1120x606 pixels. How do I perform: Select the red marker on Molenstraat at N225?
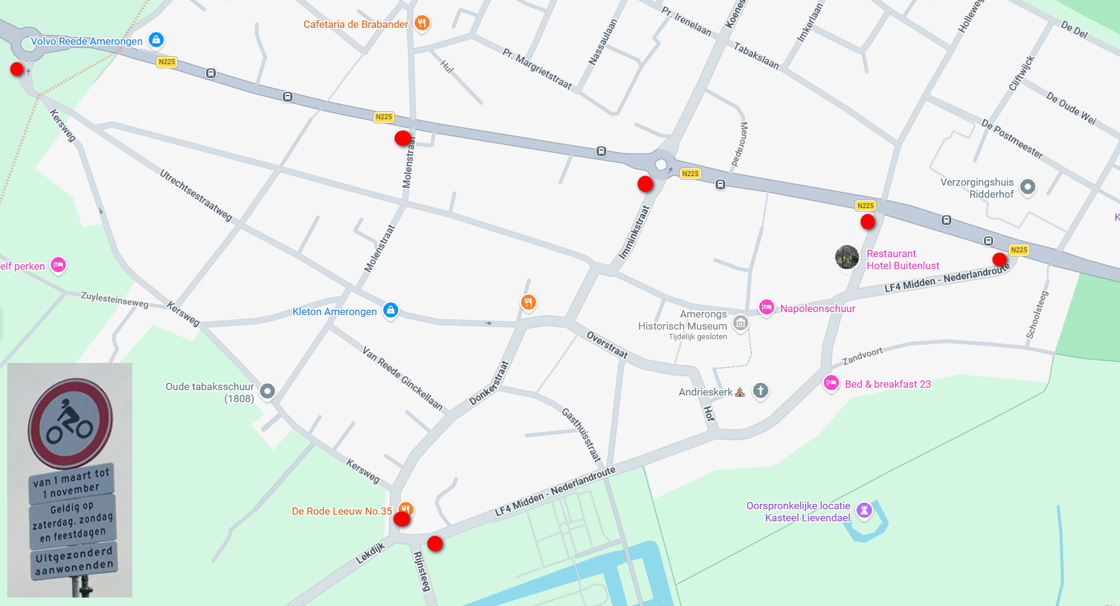click(x=403, y=138)
